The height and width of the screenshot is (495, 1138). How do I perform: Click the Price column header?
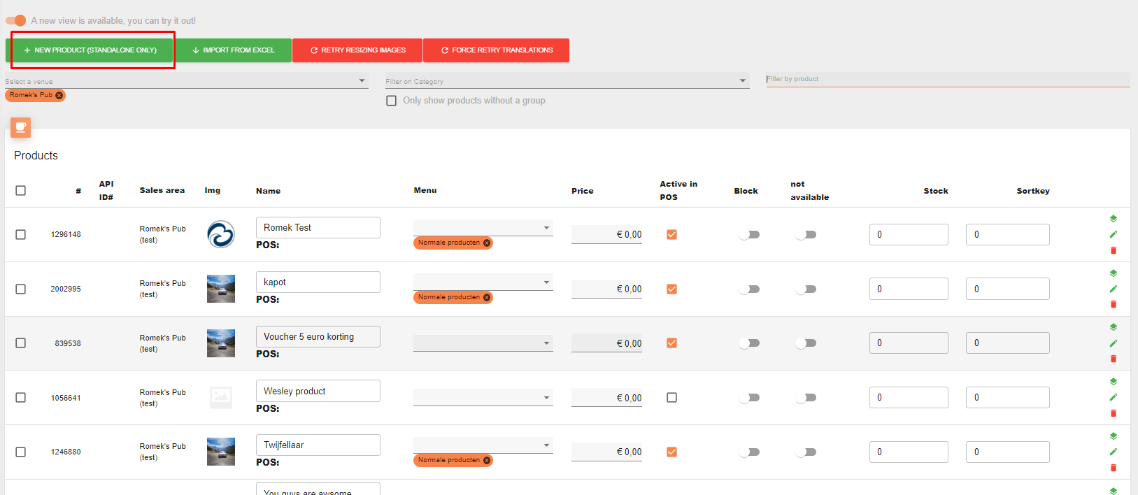(x=582, y=191)
